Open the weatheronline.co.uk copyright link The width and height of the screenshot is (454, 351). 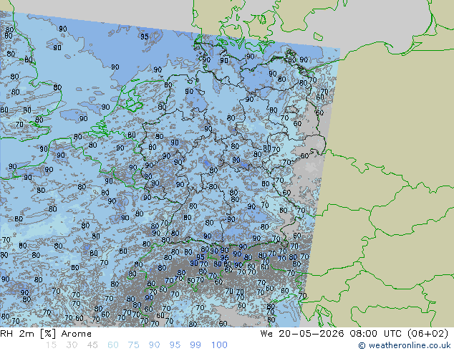pyautogui.click(x=404, y=345)
